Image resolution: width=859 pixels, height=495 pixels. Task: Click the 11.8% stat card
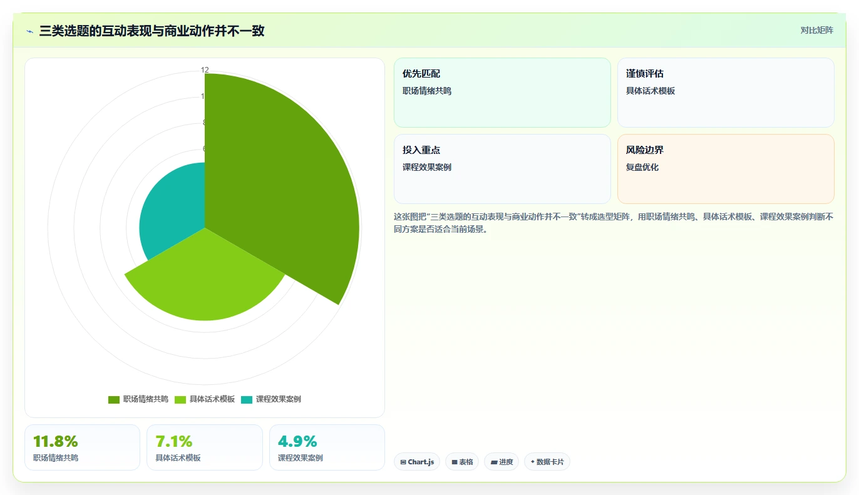coord(82,447)
